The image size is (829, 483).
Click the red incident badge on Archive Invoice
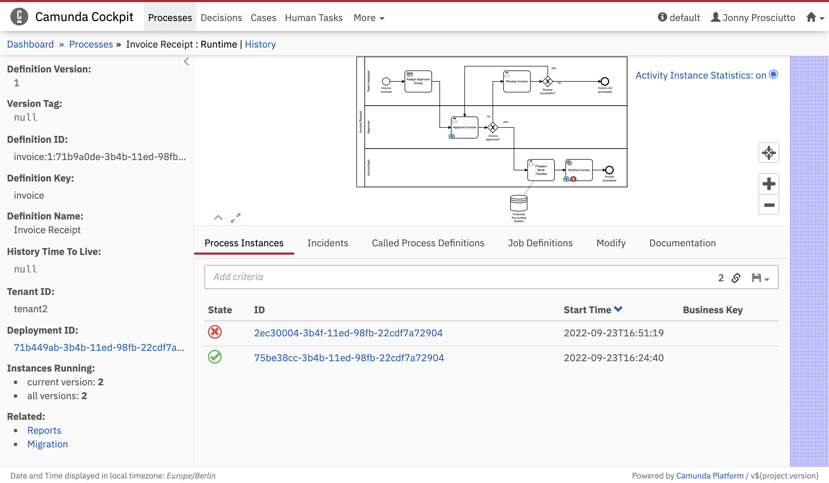[x=573, y=179]
